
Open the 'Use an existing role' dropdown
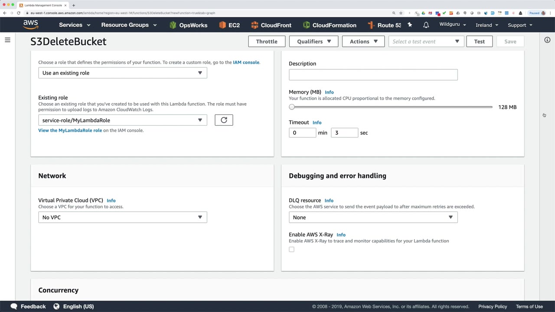123,73
